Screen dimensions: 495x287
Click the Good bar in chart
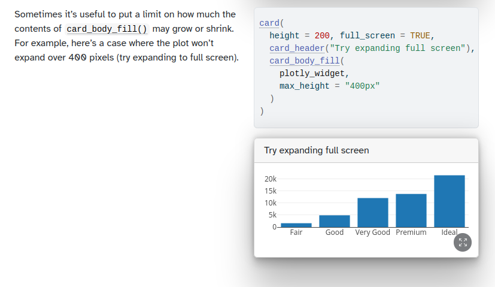(x=335, y=221)
